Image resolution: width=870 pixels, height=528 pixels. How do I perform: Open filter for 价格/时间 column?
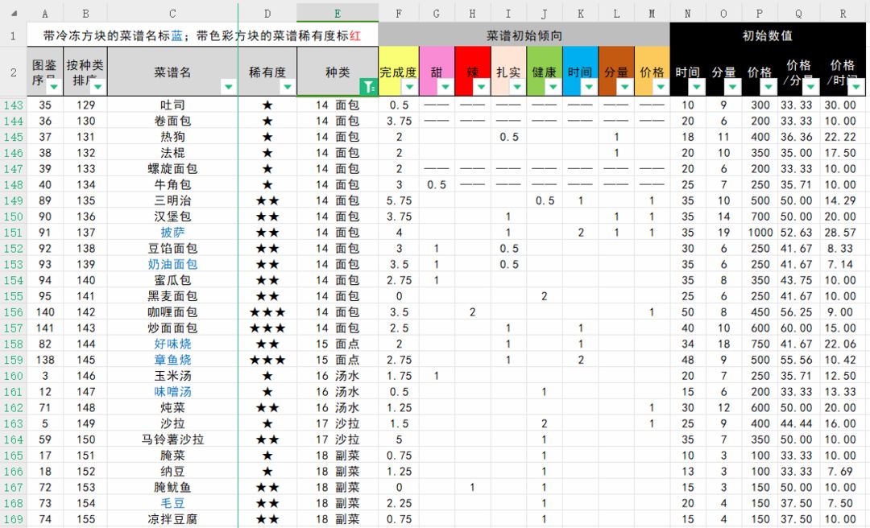(856, 86)
